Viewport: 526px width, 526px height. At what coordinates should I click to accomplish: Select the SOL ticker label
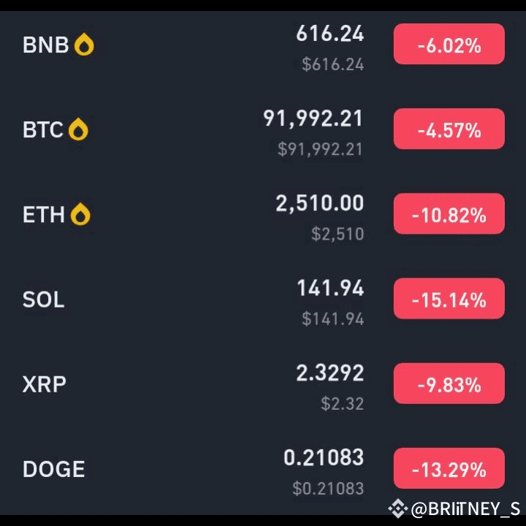[x=43, y=300]
